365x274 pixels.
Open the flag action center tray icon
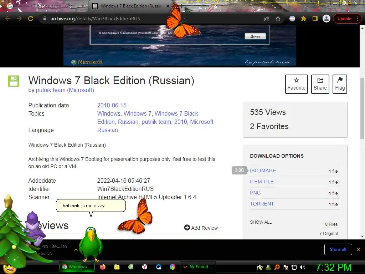[x=286, y=267]
